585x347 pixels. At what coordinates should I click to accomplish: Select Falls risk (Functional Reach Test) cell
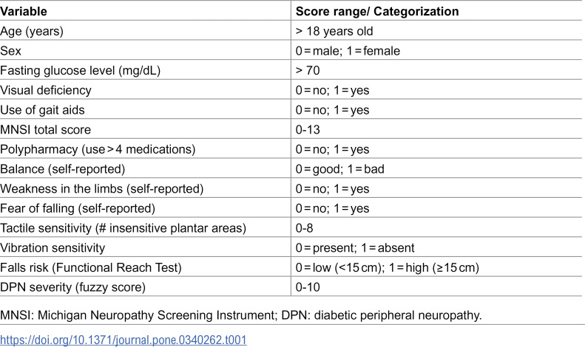91,268
